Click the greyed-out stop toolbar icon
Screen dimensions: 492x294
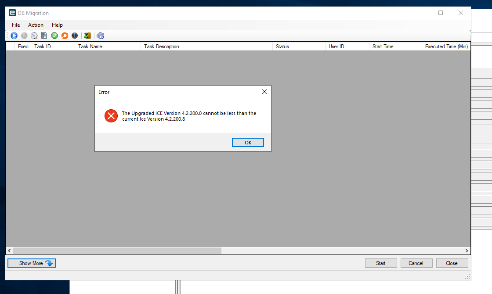24,36
